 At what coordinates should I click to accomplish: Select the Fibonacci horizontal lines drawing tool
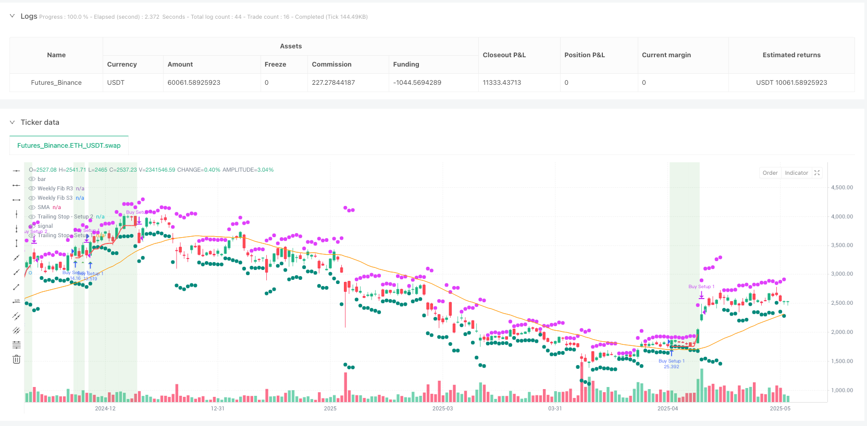coord(16,345)
